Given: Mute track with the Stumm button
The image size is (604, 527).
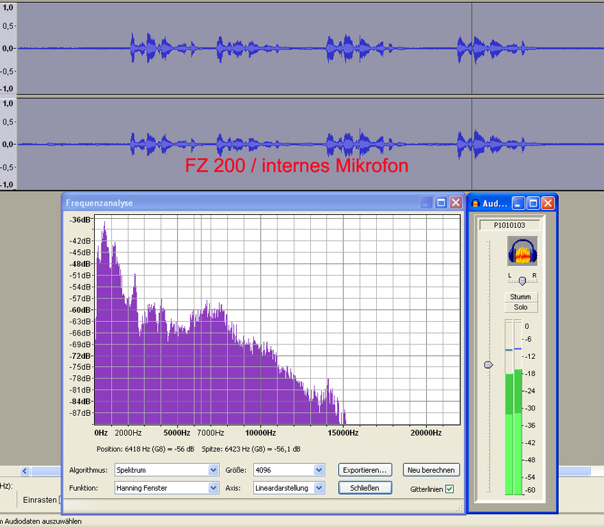Looking at the screenshot, I should pyautogui.click(x=522, y=297).
